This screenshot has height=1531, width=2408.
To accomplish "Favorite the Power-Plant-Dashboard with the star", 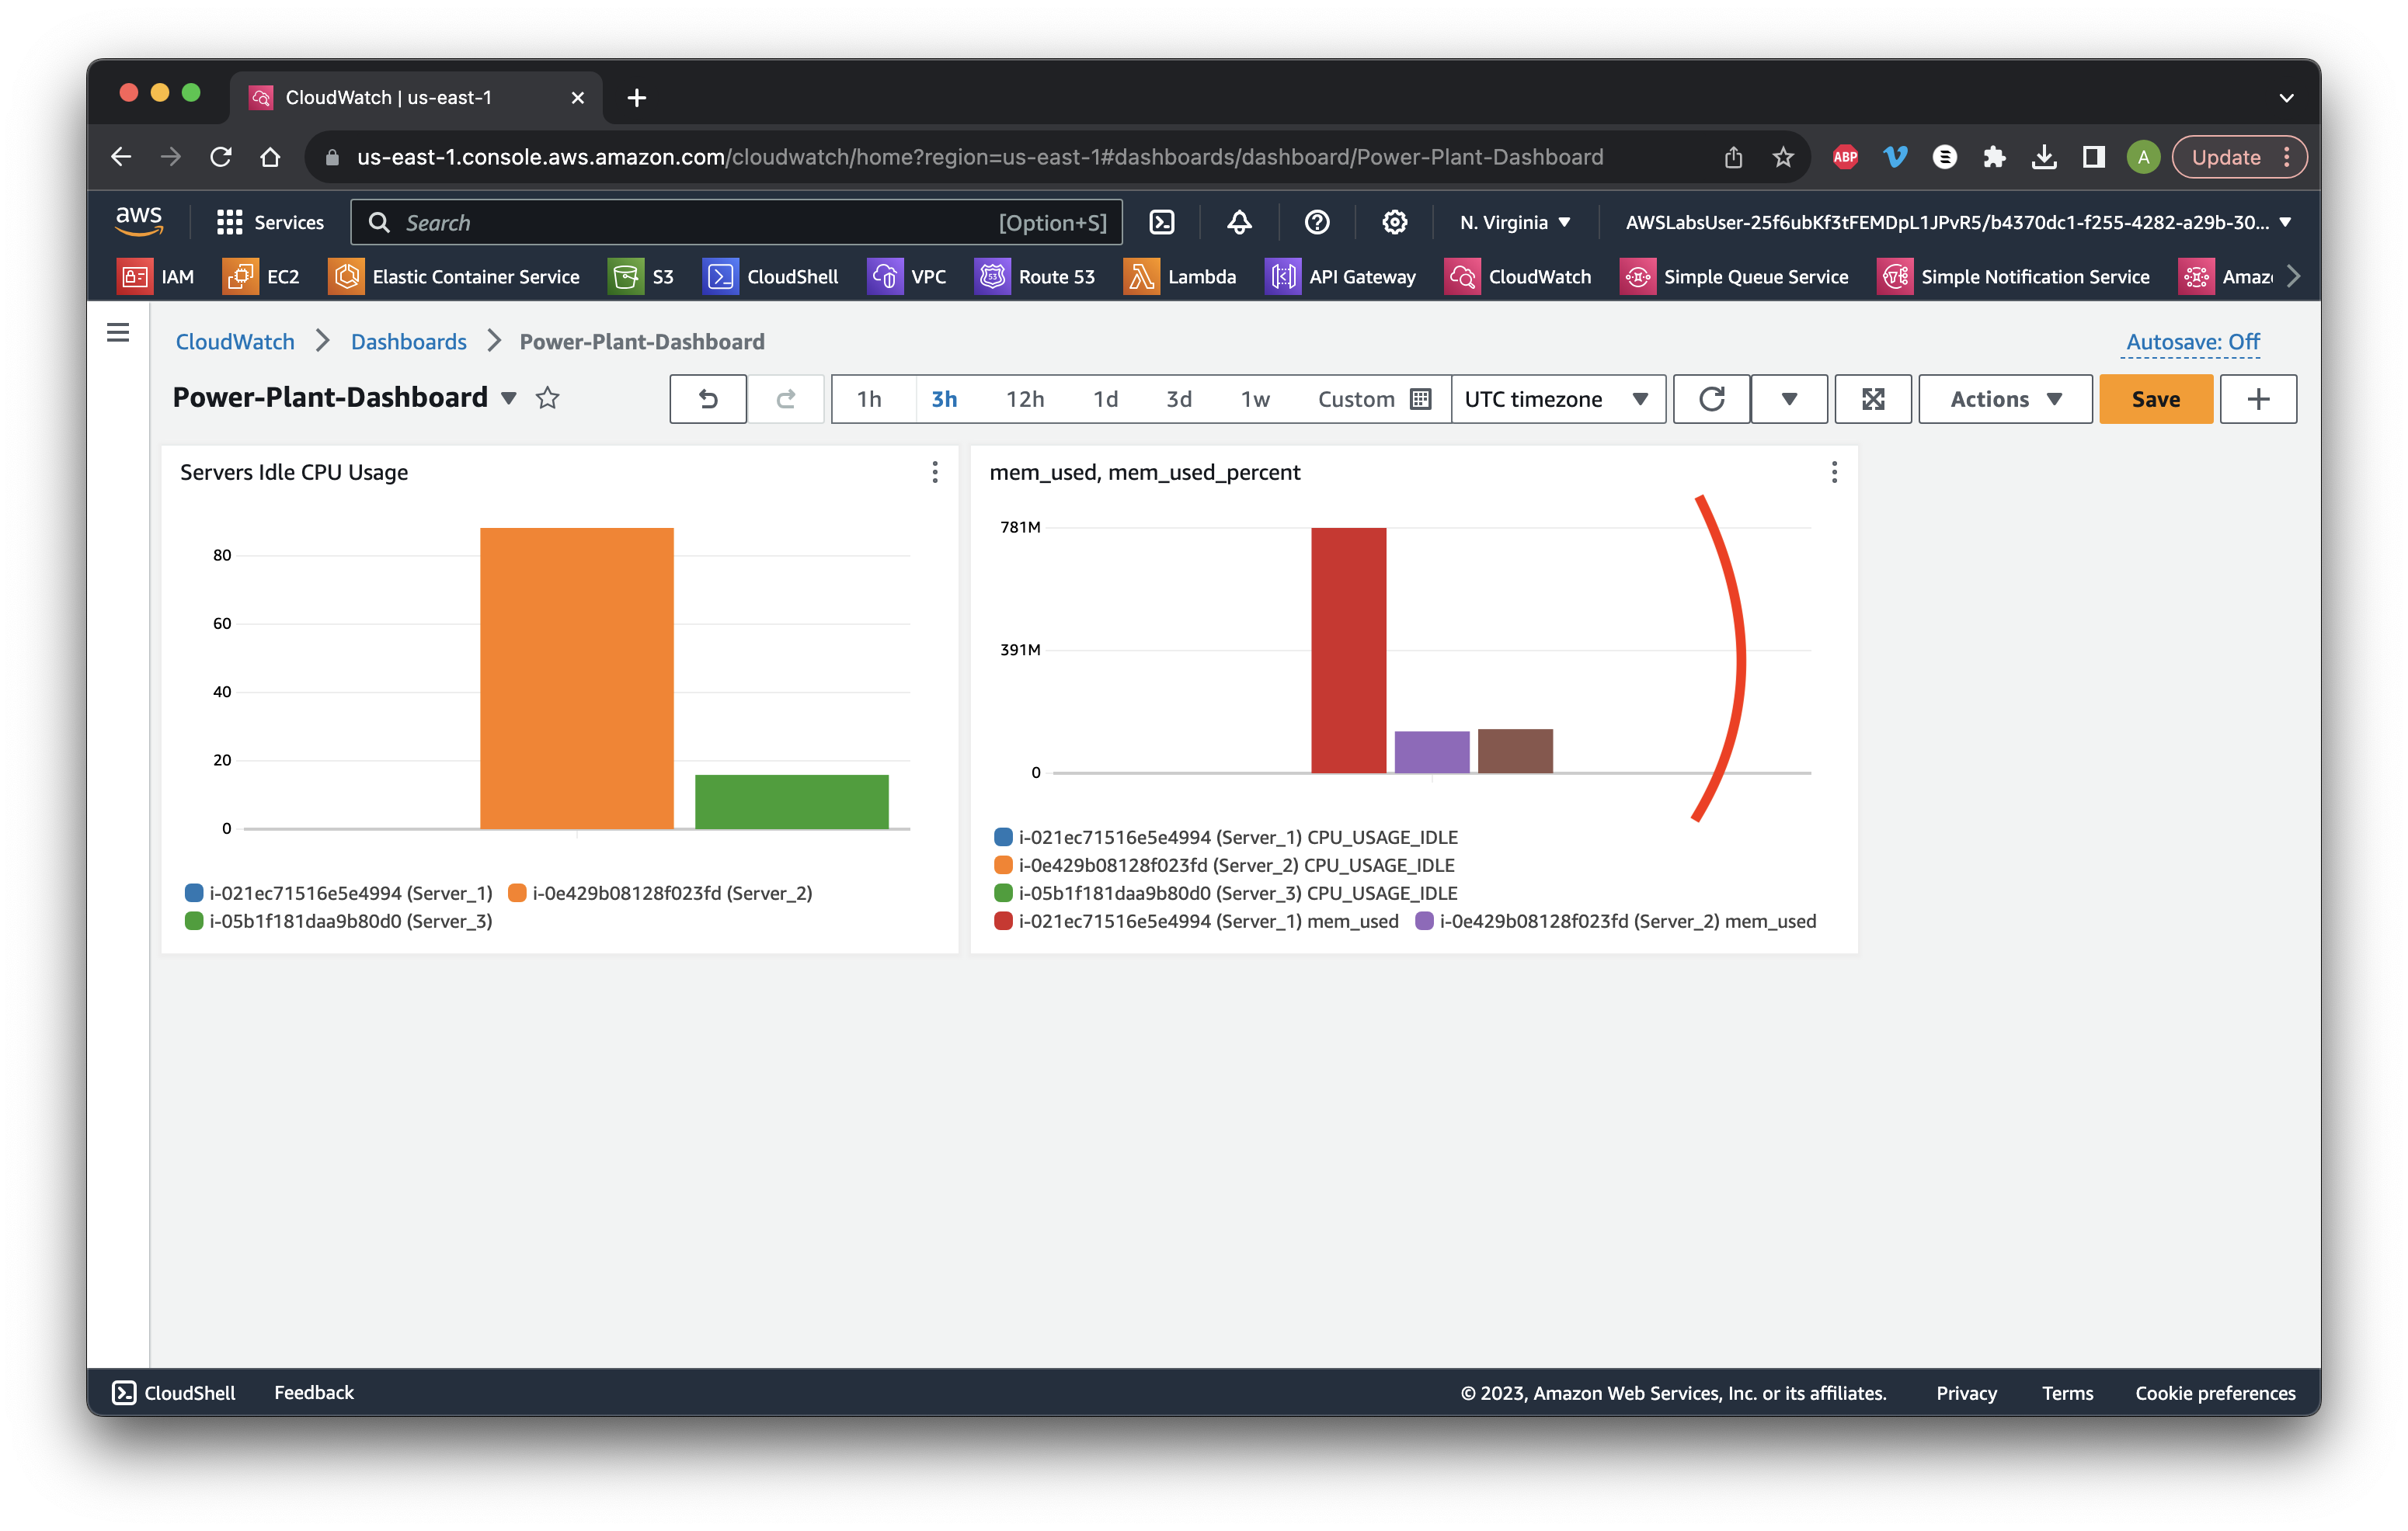I will 547,398.
